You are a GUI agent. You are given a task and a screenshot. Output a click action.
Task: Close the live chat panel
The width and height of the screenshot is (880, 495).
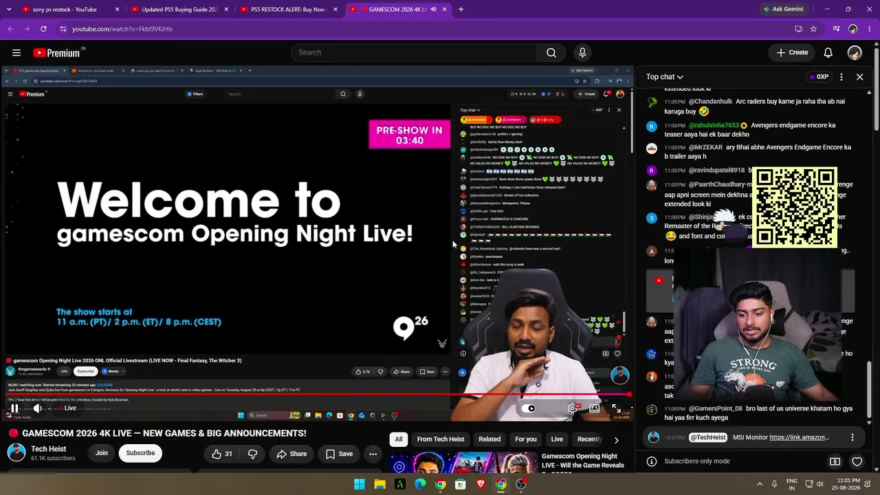pos(859,77)
